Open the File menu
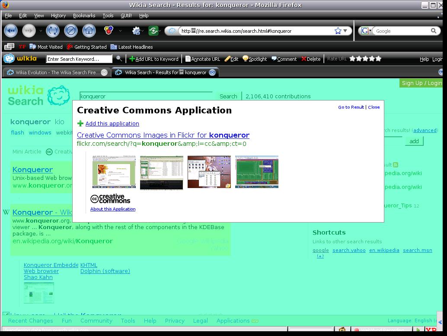Image resolution: width=447 pixels, height=336 pixels. click(8, 16)
